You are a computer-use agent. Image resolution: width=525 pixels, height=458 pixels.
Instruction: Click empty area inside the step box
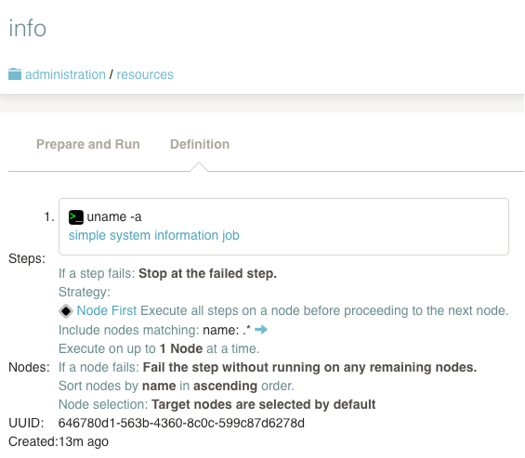(368, 227)
